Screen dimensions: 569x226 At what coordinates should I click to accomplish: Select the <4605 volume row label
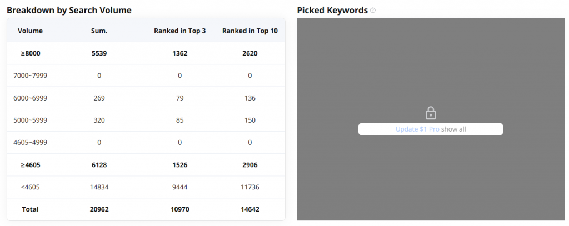click(x=30, y=187)
